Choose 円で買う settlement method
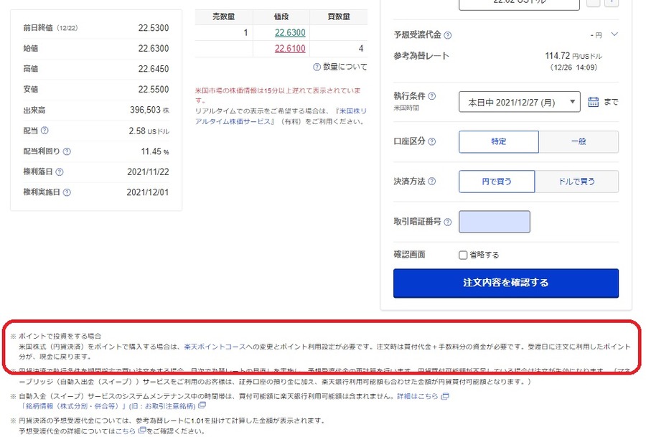The height and width of the screenshot is (437, 646). point(497,182)
